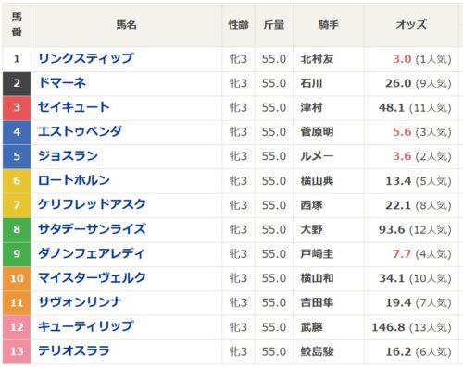Select the pink number 13 box
463x367 pixels.
[x=17, y=351]
